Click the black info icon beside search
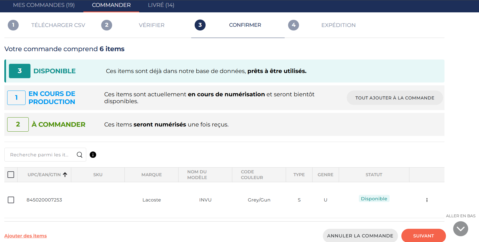Viewport: 479px width, 242px height. pyautogui.click(x=93, y=155)
